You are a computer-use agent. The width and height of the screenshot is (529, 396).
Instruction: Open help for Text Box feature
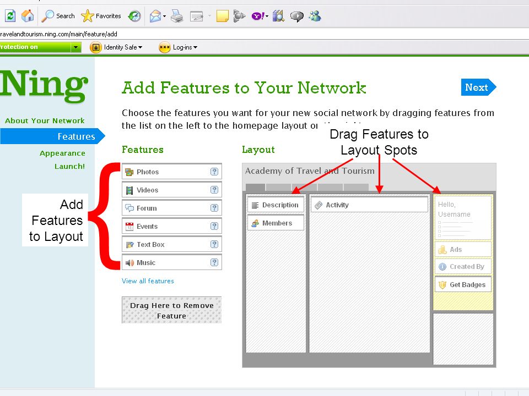tap(214, 244)
